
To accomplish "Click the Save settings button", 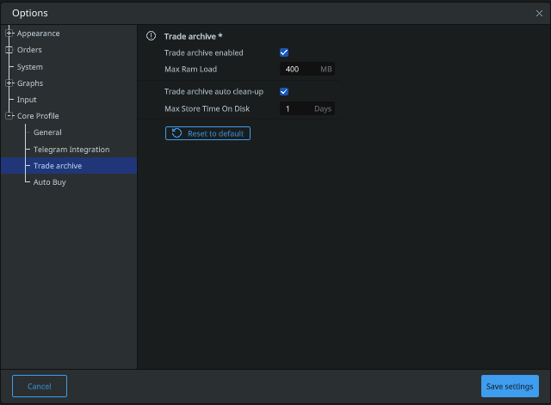I will click(x=510, y=386).
